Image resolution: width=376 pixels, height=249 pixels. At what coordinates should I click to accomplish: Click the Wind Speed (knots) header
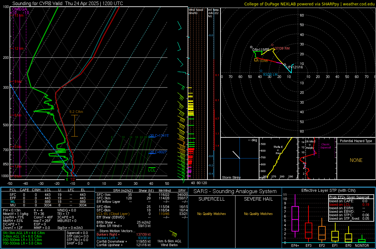point(196,11)
